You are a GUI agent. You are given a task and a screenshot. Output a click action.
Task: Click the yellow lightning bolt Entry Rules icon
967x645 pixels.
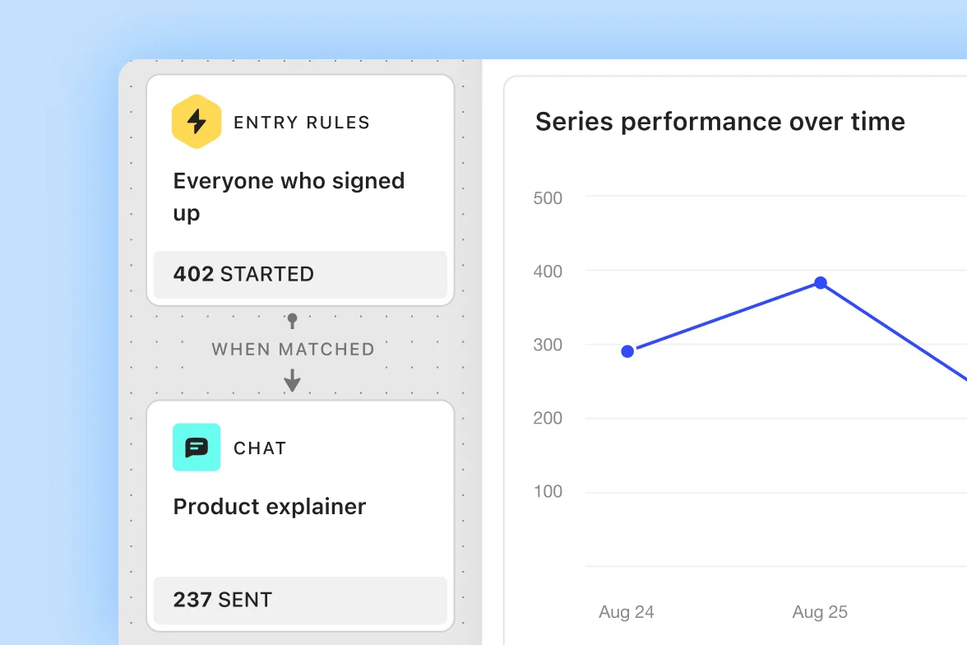(x=197, y=122)
